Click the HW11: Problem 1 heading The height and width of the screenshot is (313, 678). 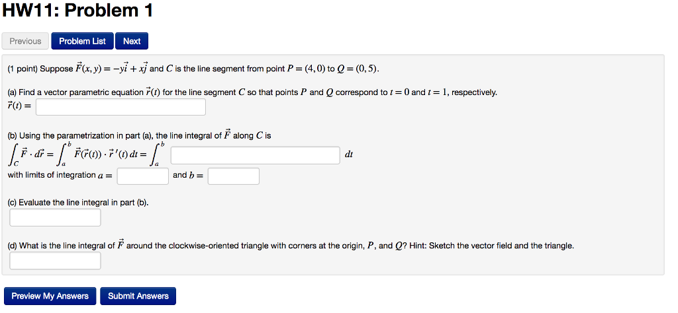78,11
